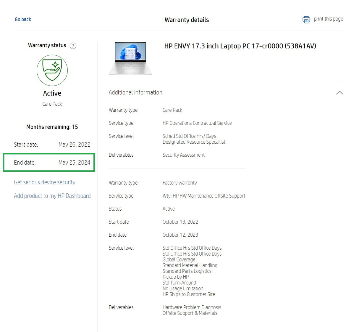Click the printer icon
Image resolution: width=359 pixels, height=332 pixels.
coord(306,20)
